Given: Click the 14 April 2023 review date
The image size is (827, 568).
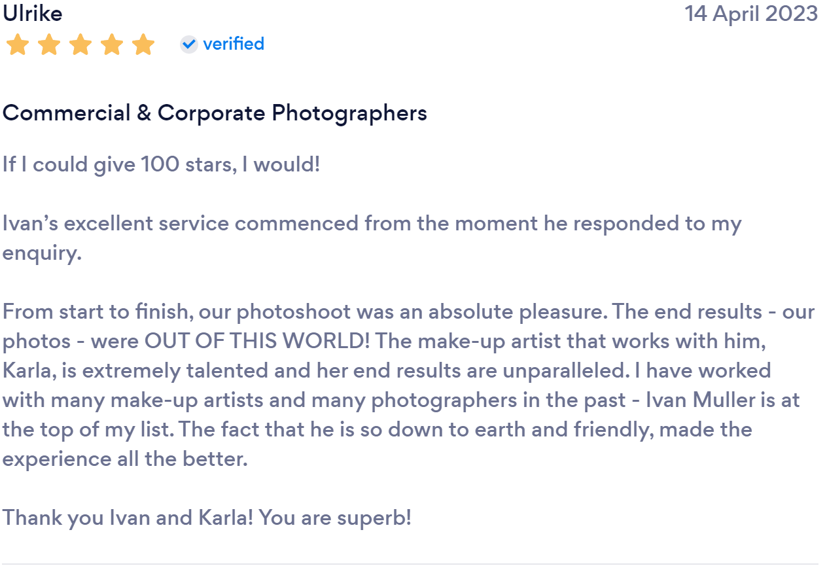Looking at the screenshot, I should pyautogui.click(x=751, y=13).
